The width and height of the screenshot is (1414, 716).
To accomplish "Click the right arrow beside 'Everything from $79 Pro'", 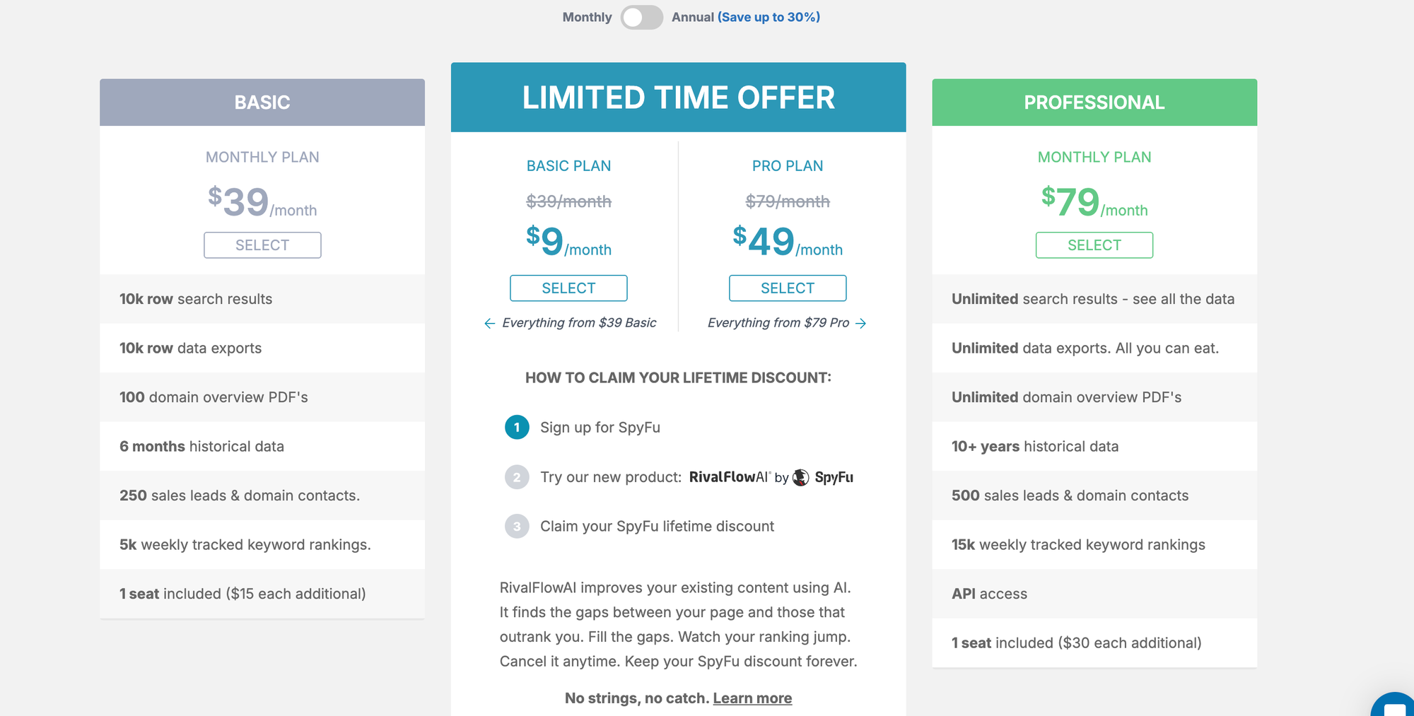I will click(861, 323).
